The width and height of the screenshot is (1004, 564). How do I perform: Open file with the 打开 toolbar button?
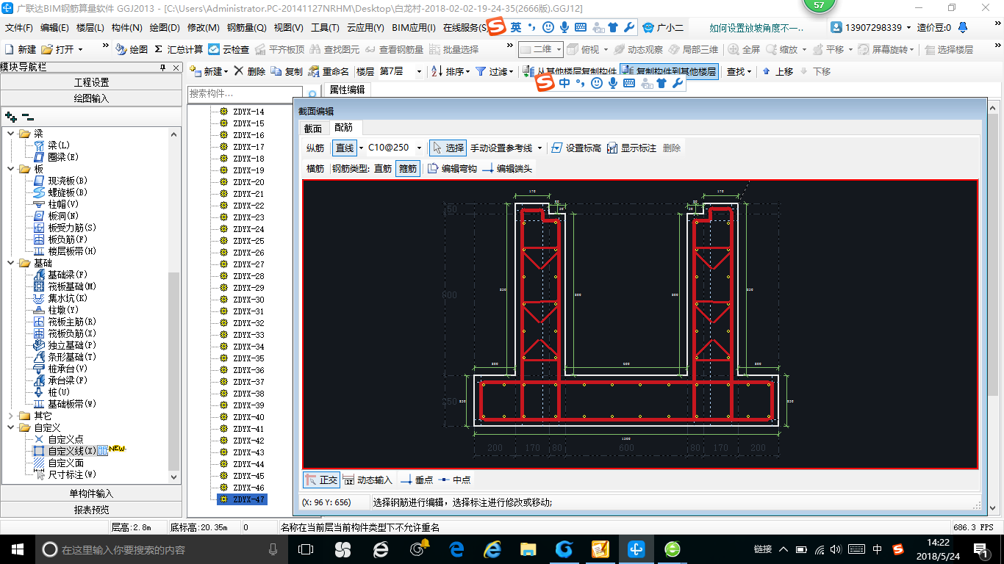[59, 49]
